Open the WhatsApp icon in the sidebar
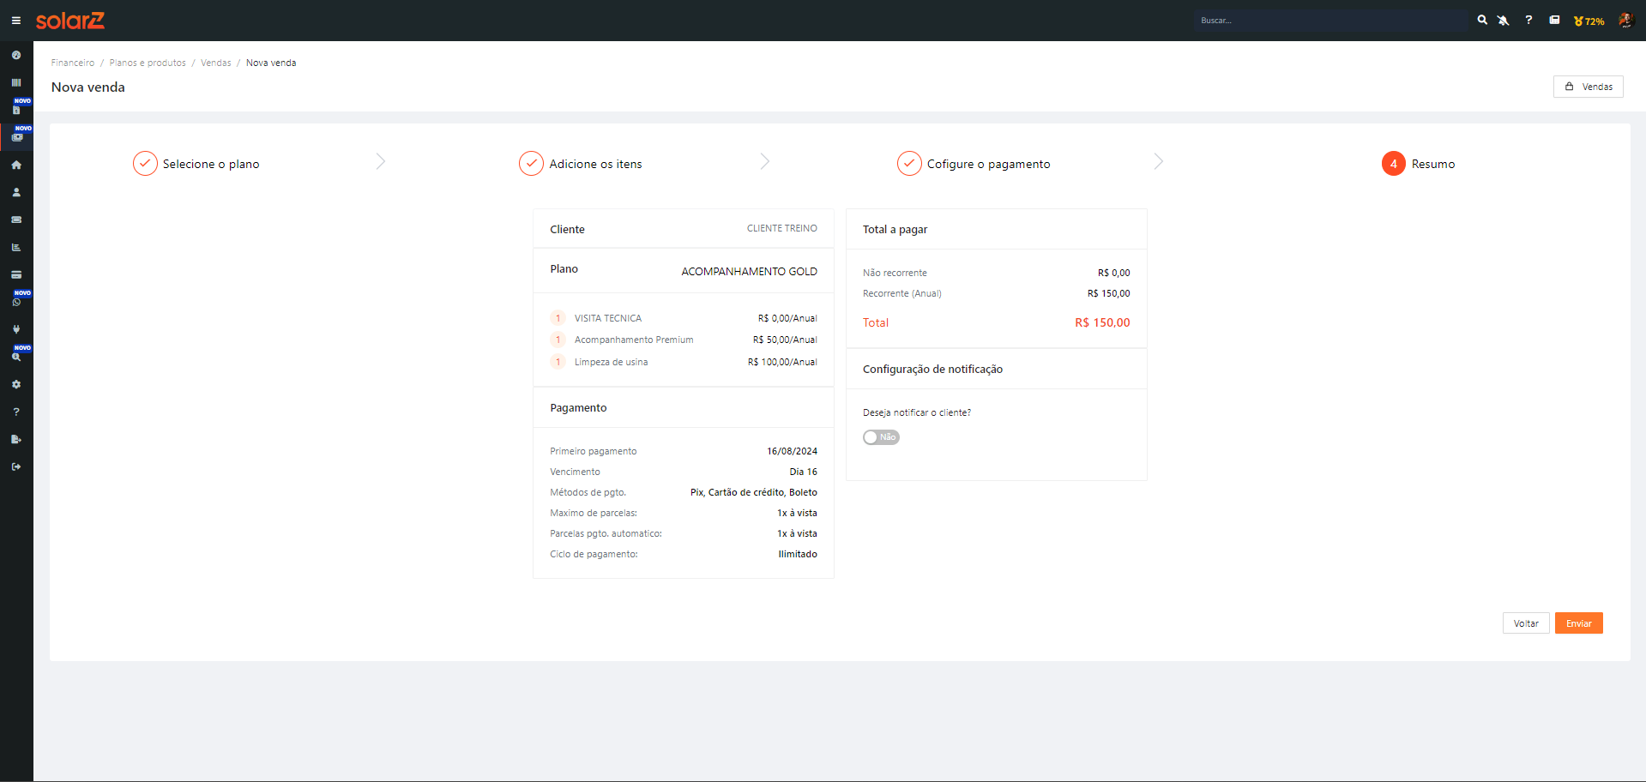This screenshot has width=1646, height=782. pos(16,302)
